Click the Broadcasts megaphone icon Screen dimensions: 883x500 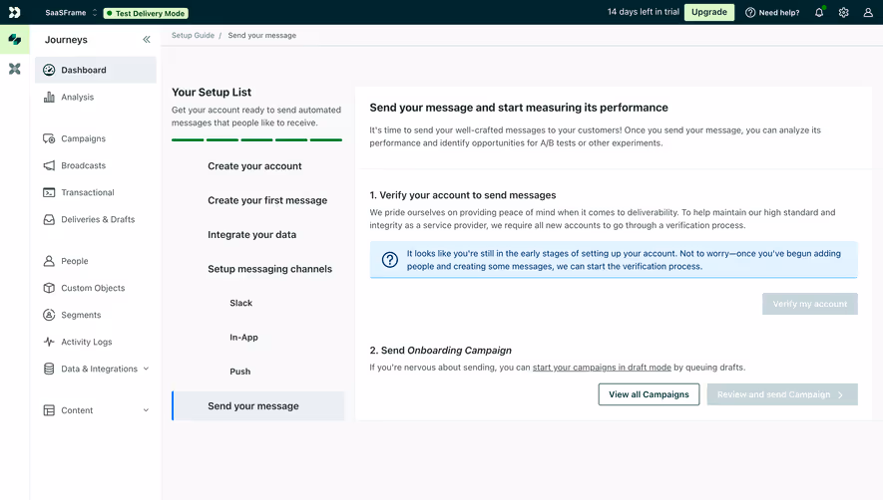point(49,165)
